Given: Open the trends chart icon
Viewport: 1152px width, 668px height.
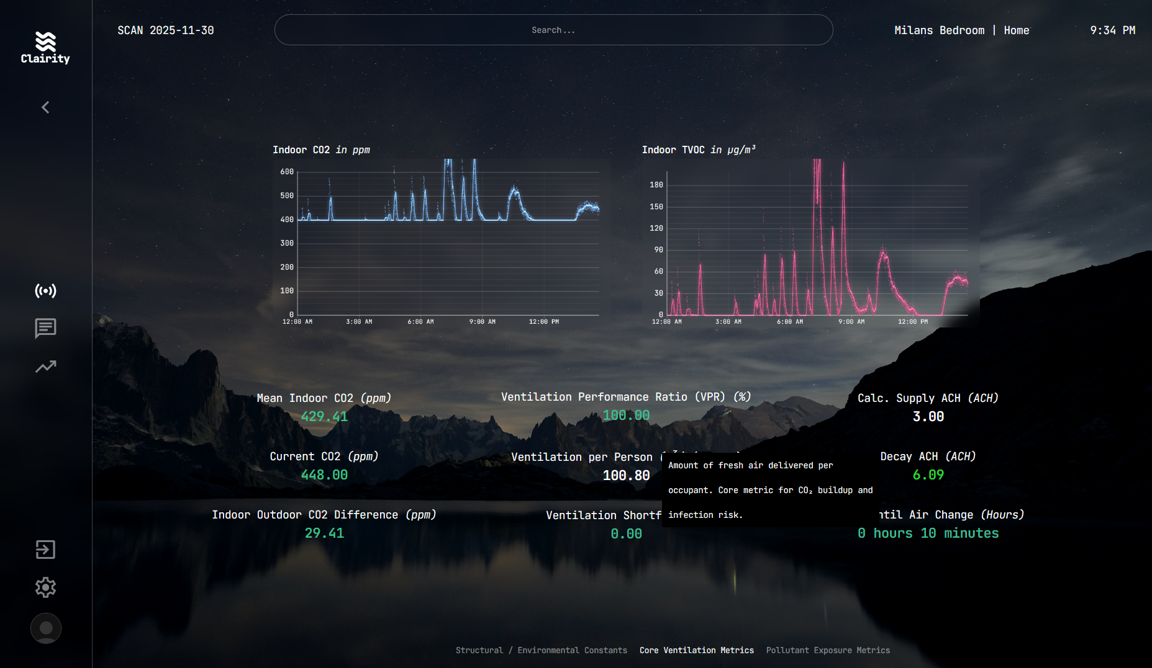Looking at the screenshot, I should pyautogui.click(x=45, y=367).
